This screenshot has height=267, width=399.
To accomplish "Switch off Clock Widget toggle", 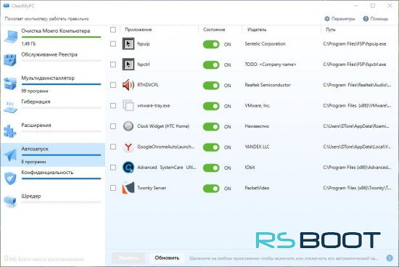I will 211,127.
